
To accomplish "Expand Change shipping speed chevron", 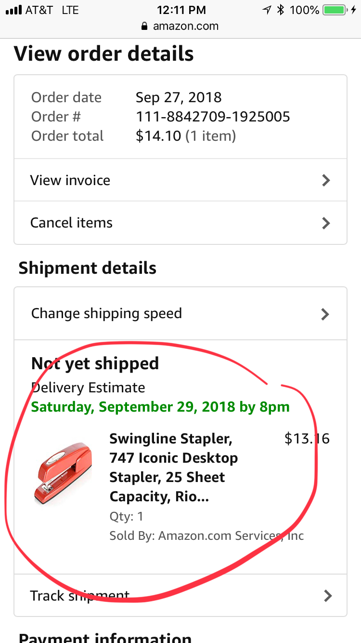I will click(325, 314).
